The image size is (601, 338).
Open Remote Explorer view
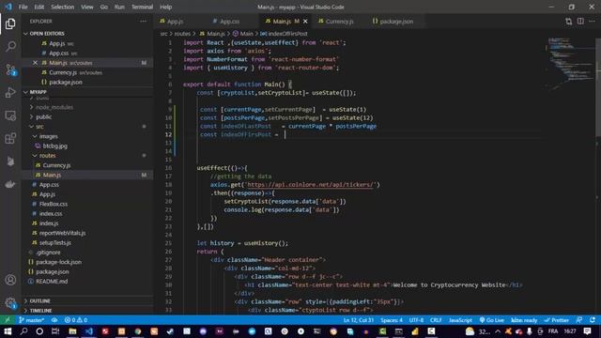[10, 115]
